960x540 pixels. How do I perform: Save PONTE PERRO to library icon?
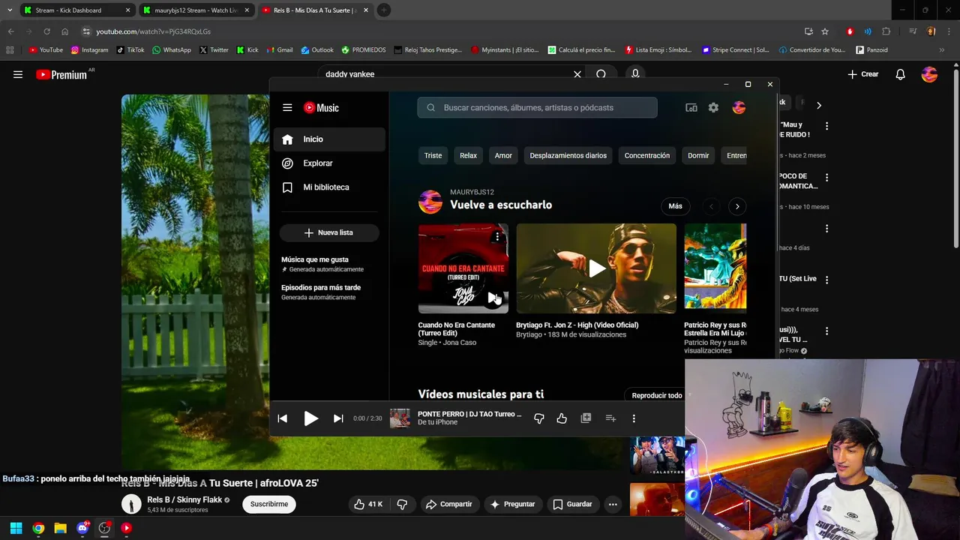coord(586,418)
